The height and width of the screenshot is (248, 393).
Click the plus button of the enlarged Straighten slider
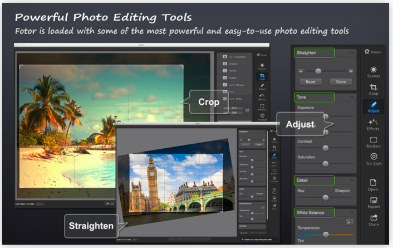click(351, 71)
